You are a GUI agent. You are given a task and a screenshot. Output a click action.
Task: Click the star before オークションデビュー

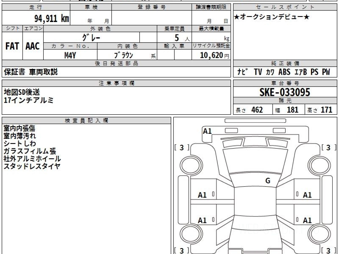click(x=237, y=17)
